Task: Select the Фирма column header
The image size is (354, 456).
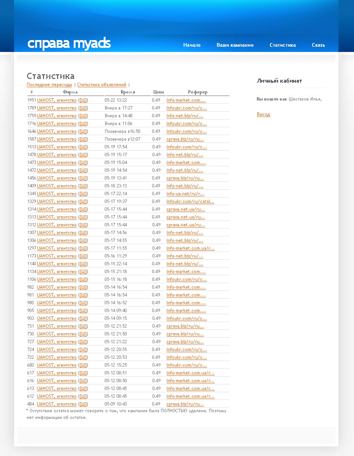Action: [70, 92]
